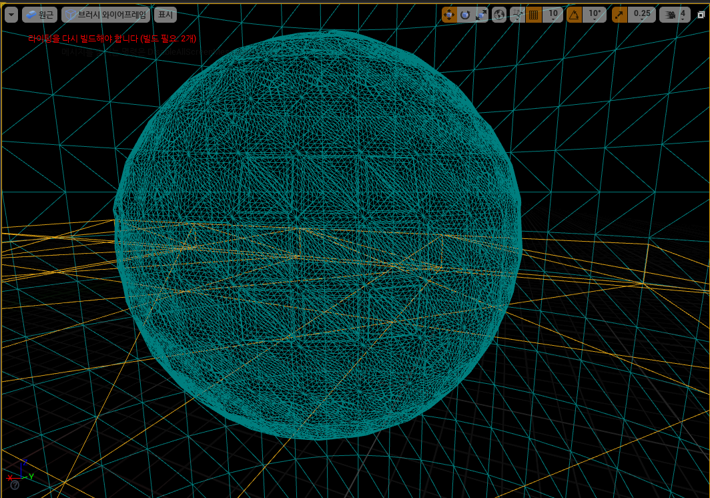The height and width of the screenshot is (498, 710).
Task: Toggle grid snapping on the toolbar
Action: tap(534, 15)
